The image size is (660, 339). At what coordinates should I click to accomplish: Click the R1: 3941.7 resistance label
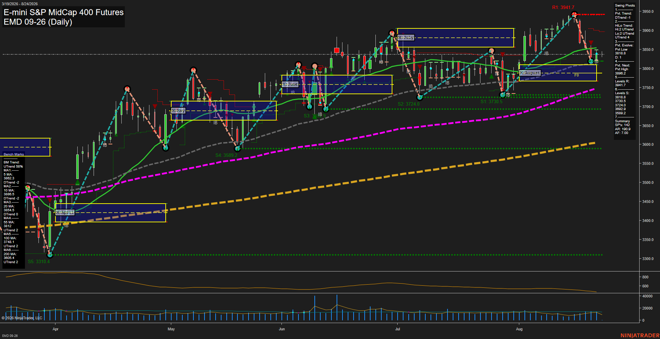point(563,7)
